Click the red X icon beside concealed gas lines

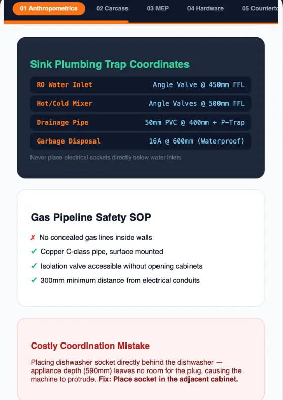[x=33, y=238]
